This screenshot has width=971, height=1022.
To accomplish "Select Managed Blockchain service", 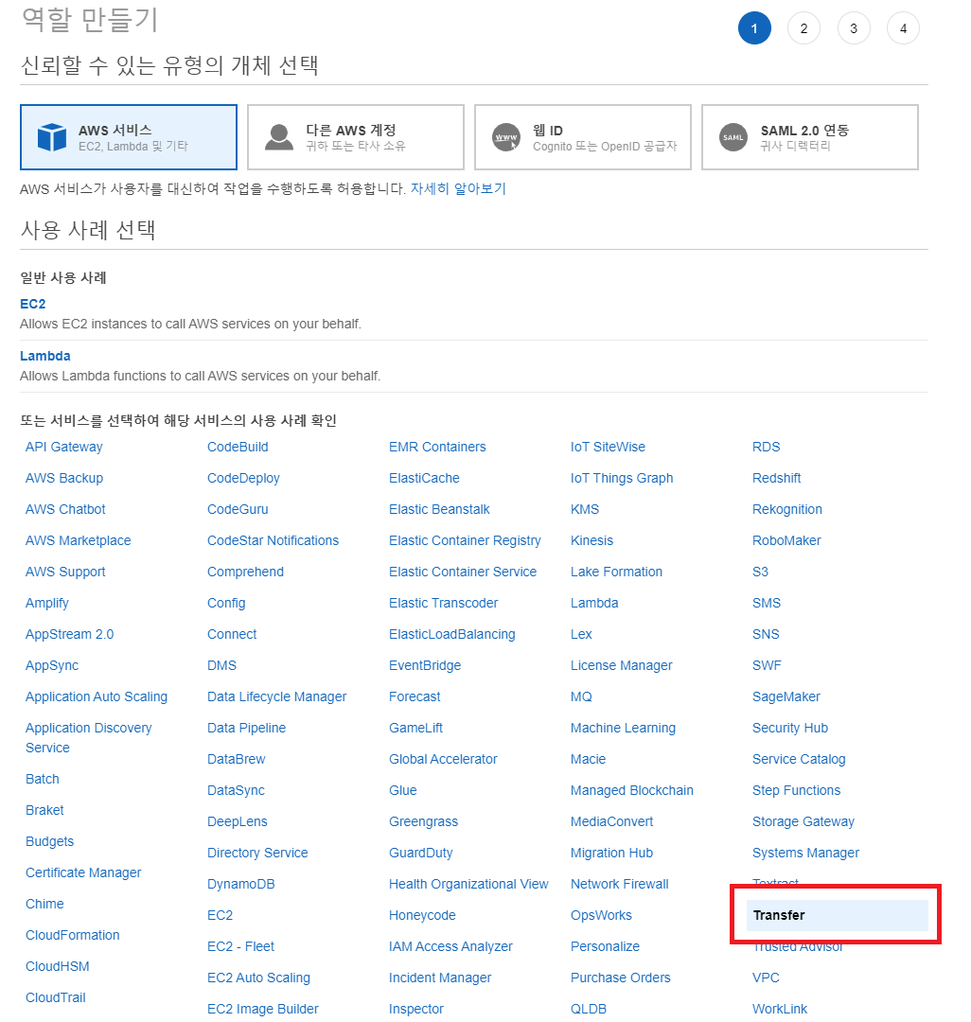I will click(632, 790).
